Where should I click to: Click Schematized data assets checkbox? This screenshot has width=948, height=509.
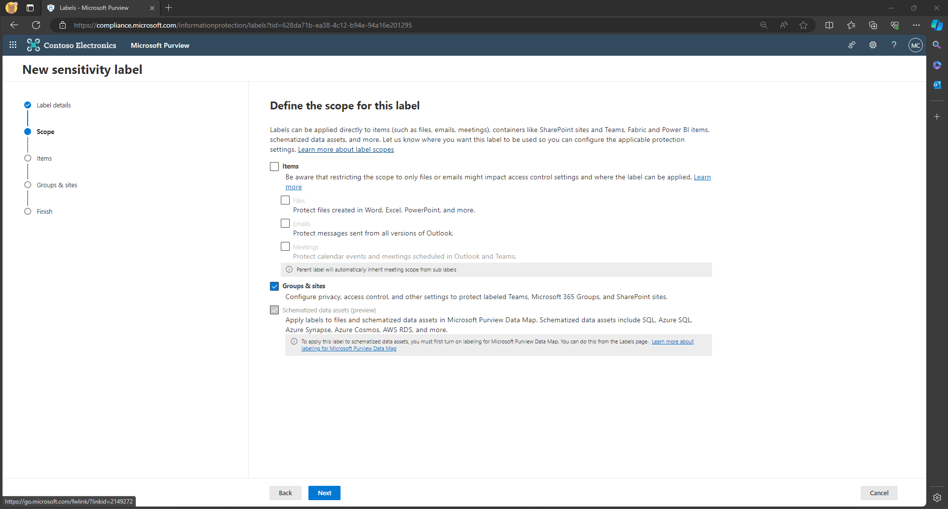pos(274,310)
